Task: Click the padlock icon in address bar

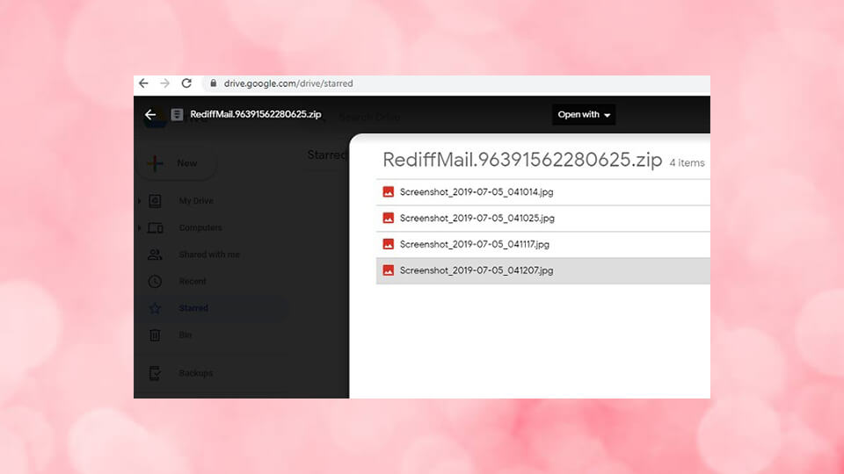Action: [211, 84]
